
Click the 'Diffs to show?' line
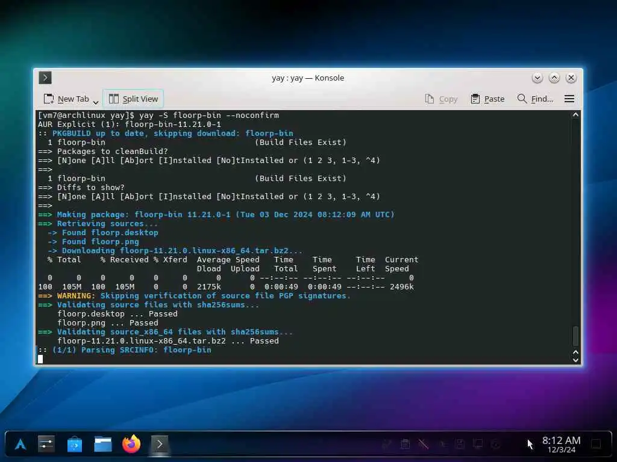coord(81,188)
